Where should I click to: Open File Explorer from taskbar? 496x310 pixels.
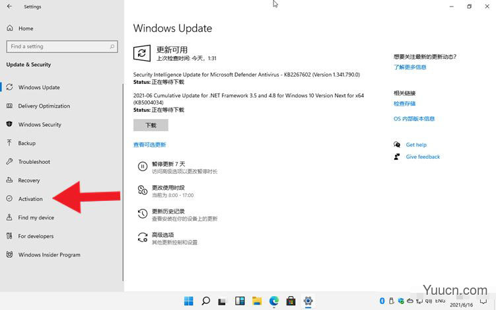click(257, 301)
